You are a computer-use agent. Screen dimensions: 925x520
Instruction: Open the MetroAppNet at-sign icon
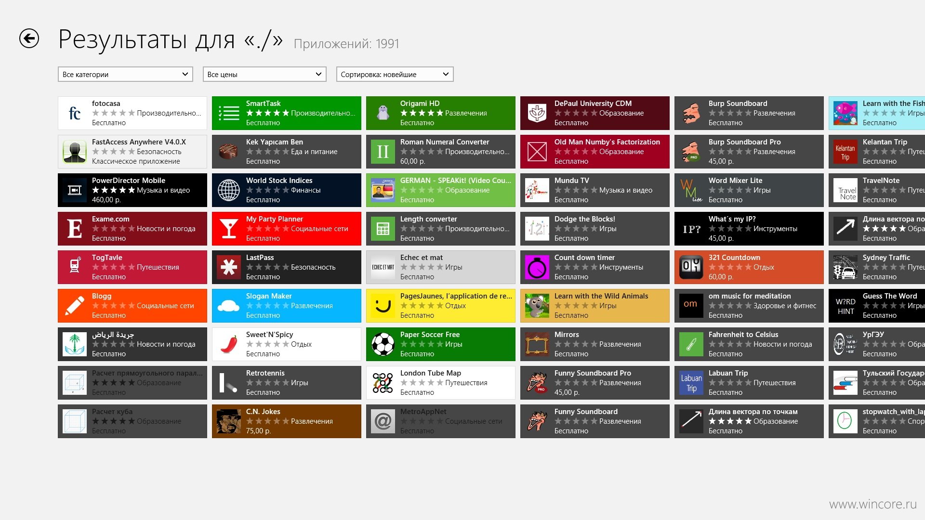click(383, 421)
